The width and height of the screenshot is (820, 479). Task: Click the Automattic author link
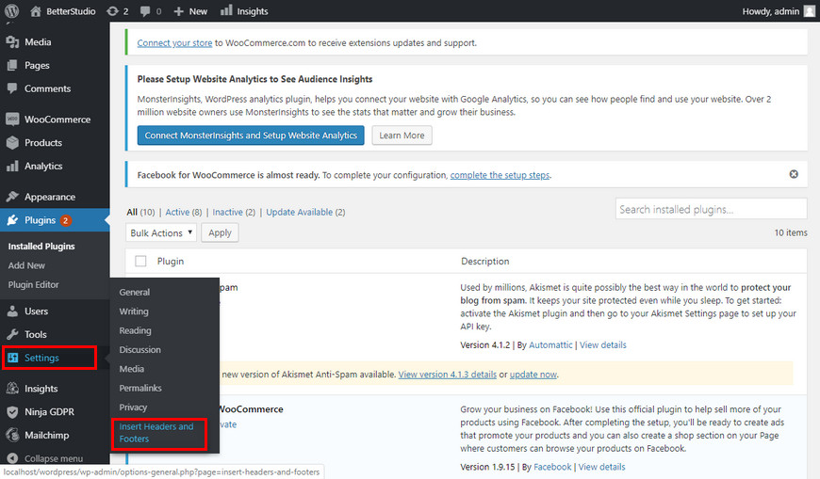coord(550,344)
